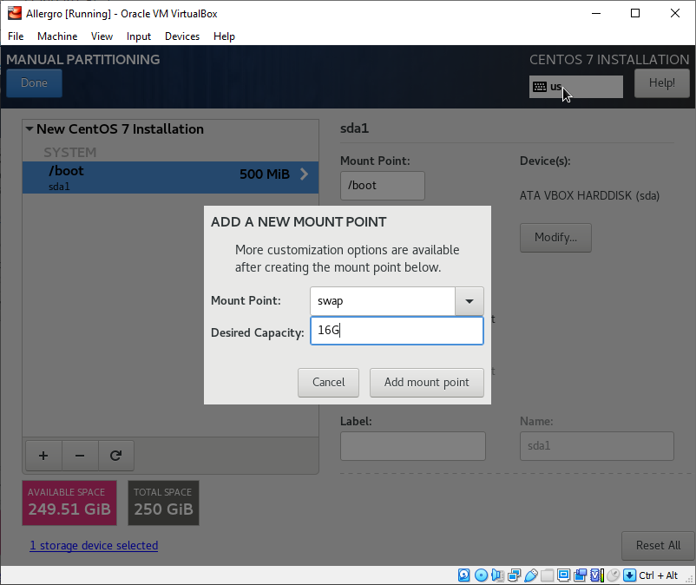This screenshot has width=696, height=585.
Task: Click the Reset All button
Action: point(658,545)
